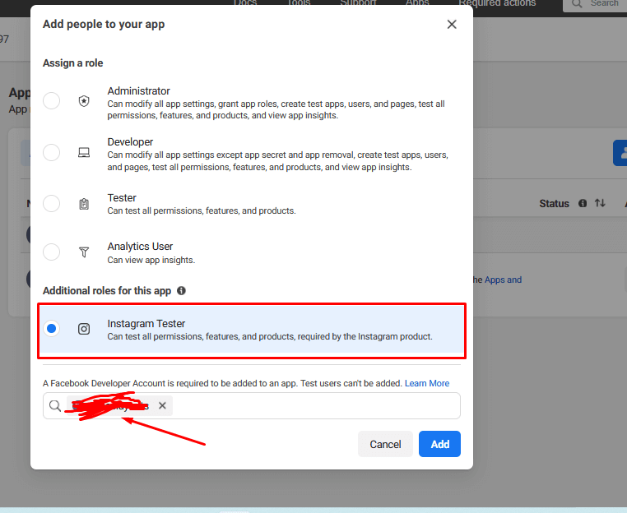Select the Analytics User radio button
This screenshot has height=513, width=627.
pos(52,252)
